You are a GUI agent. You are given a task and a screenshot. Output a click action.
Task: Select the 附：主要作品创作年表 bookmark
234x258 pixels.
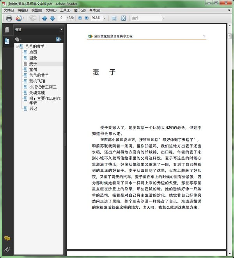45,101
